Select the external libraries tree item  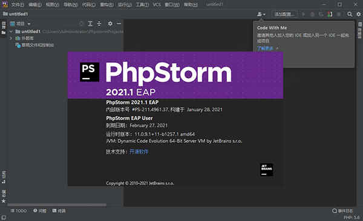[x=25, y=38]
